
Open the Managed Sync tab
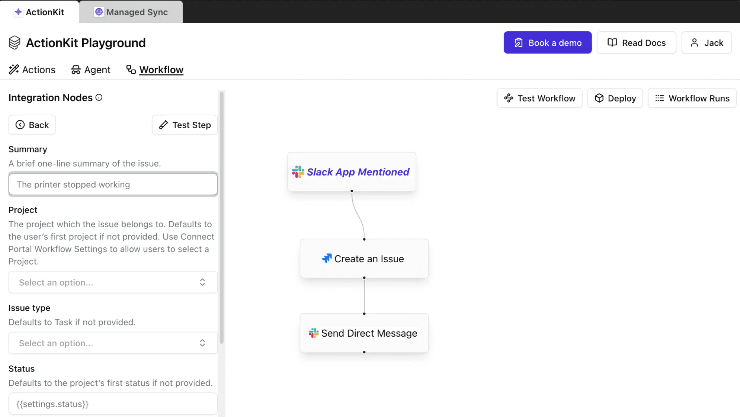pyautogui.click(x=131, y=12)
